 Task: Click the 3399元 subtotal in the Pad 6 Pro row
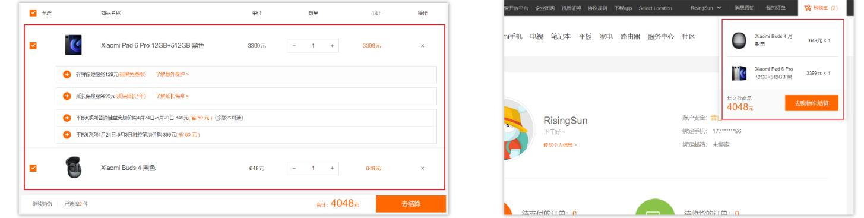pyautogui.click(x=372, y=46)
